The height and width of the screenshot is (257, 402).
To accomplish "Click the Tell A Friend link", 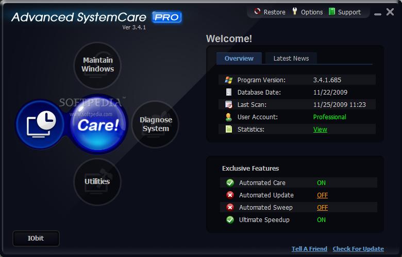I will click(x=309, y=249).
